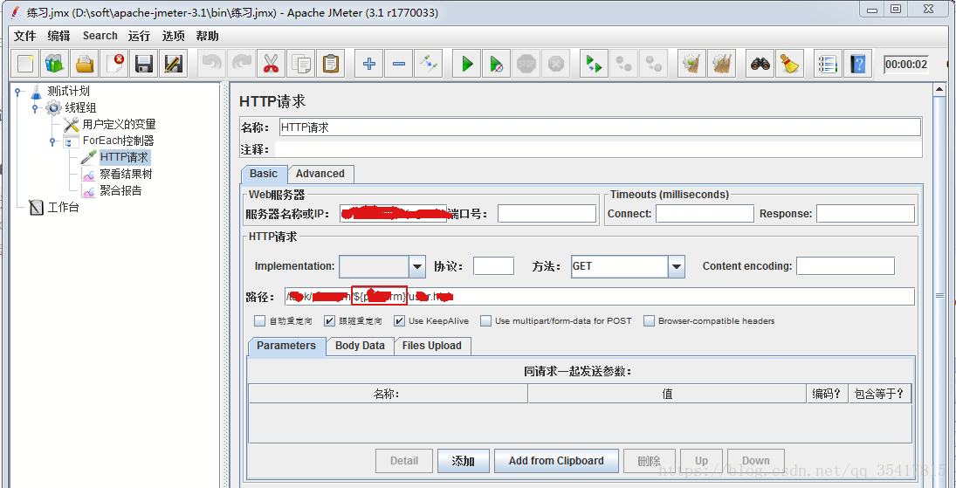This screenshot has width=956, height=488.
Task: Open the 编辑 menu
Action: point(58,36)
